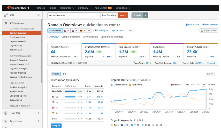The image size is (221, 132).
Task: Open the Resources dropdown menu
Action: pos(67,8)
